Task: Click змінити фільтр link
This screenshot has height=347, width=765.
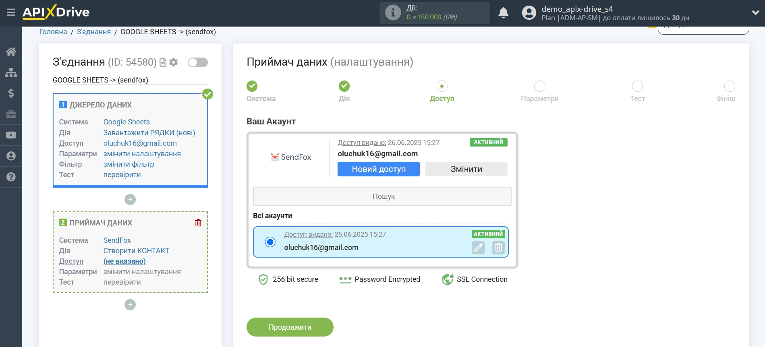Action: (129, 164)
